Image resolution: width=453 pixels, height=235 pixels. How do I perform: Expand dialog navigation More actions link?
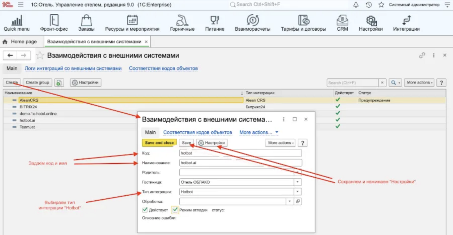[259, 132]
